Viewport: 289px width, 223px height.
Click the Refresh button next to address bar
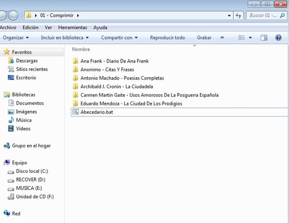(x=238, y=16)
